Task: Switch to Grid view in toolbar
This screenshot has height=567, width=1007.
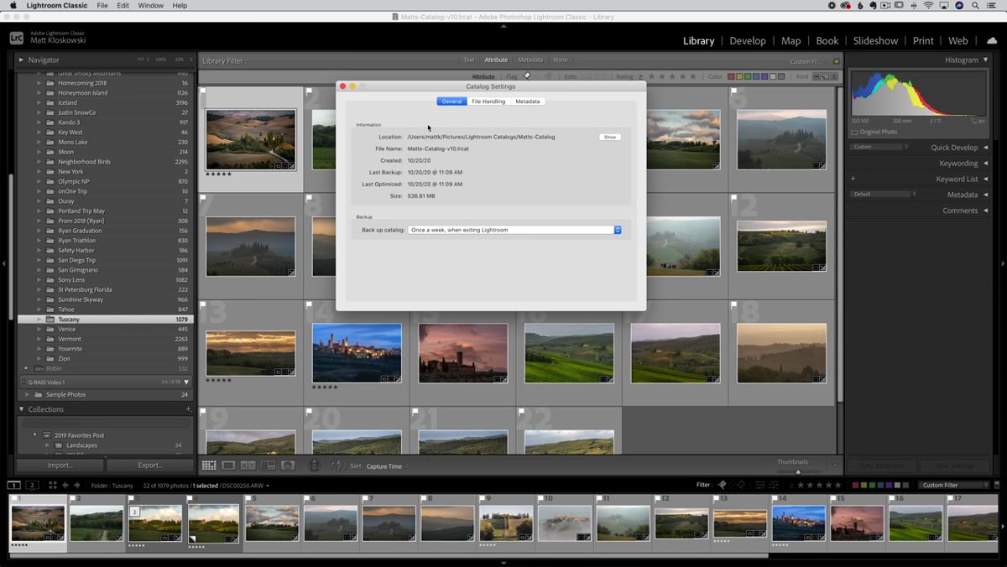Action: point(208,466)
